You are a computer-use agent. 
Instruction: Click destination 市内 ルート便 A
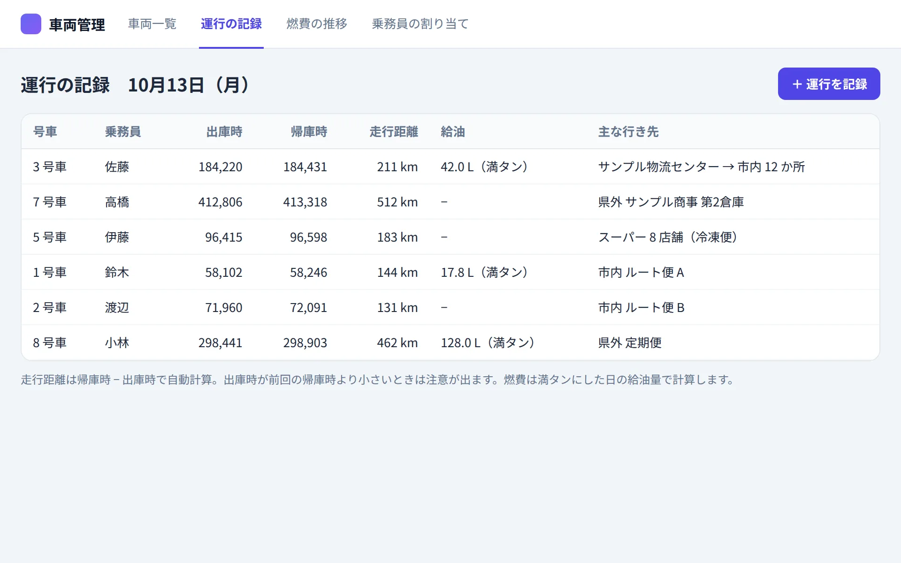(641, 273)
